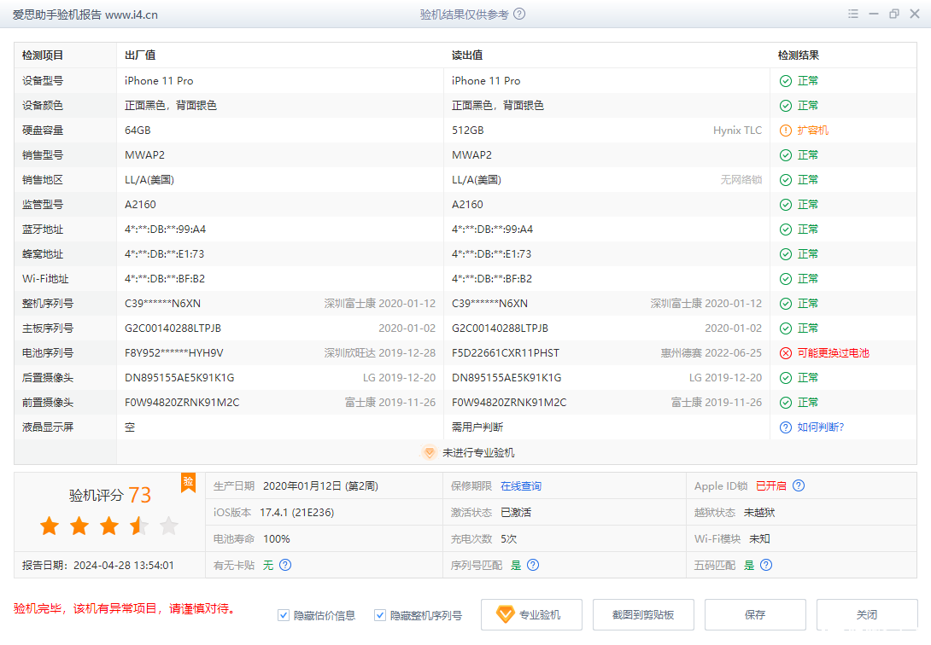Click help icon beside 验机结果仅供参考
Viewport: 931px width, 645px height.
519,15
